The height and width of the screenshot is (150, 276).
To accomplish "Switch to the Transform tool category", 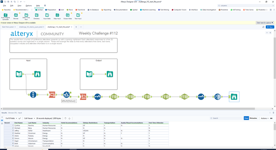I will tap(80, 10).
